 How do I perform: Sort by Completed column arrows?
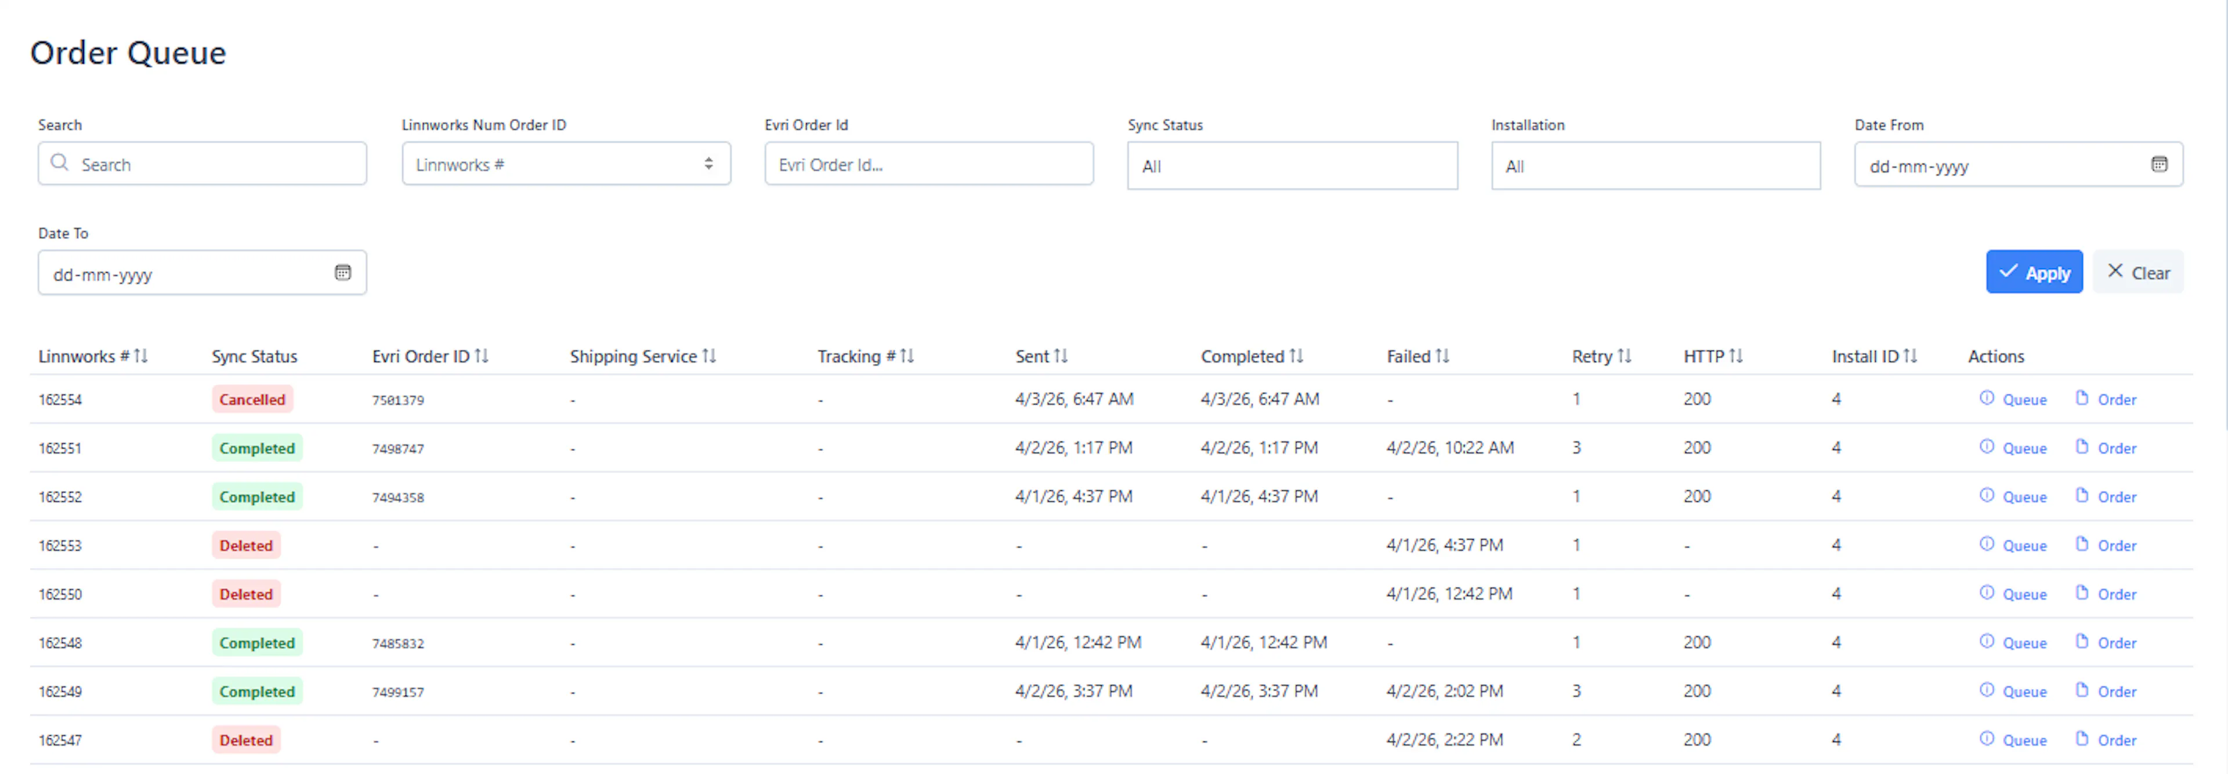(1296, 356)
